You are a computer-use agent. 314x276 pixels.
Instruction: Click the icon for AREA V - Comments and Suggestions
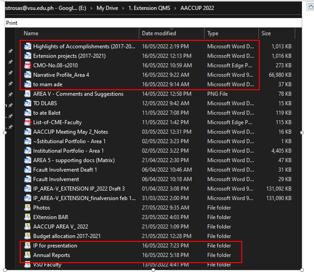click(x=27, y=94)
